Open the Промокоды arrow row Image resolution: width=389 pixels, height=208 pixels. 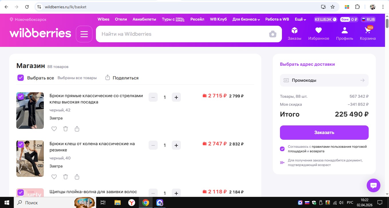(x=324, y=80)
